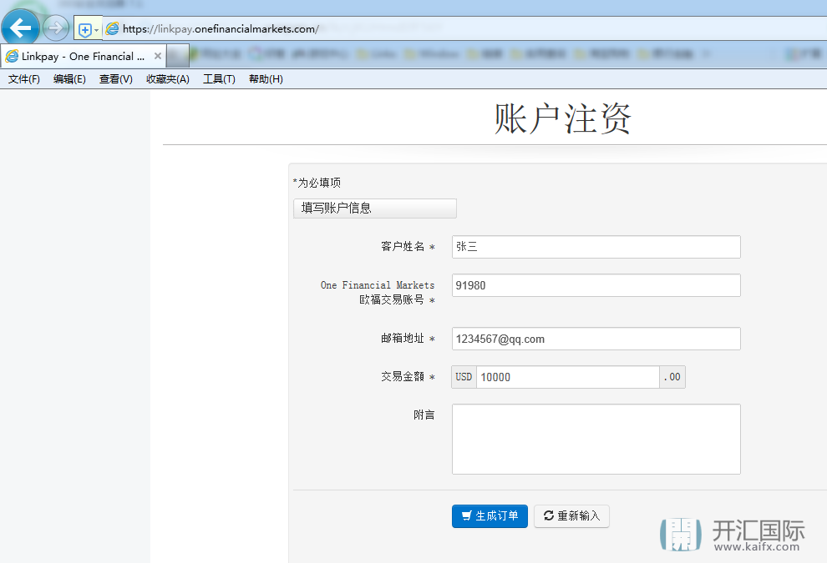The width and height of the screenshot is (827, 563).
Task: Open the 工具(T) tools menu
Action: coord(219,79)
